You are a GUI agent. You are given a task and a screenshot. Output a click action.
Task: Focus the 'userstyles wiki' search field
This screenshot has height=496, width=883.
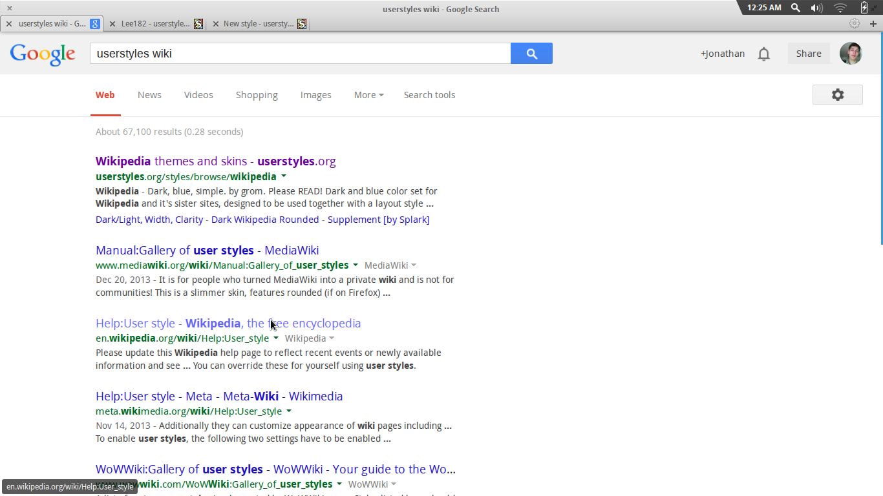300,54
